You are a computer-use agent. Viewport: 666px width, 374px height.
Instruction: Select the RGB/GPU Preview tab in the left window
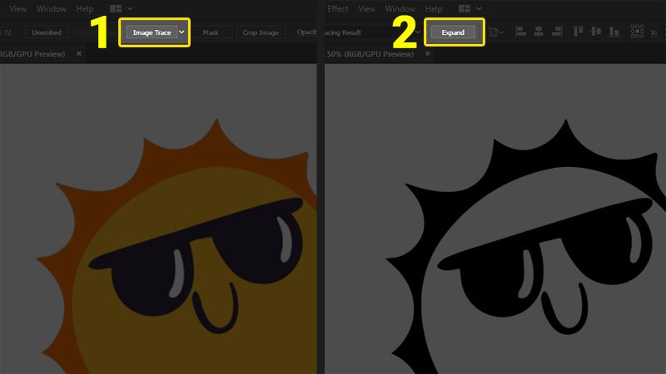point(32,54)
